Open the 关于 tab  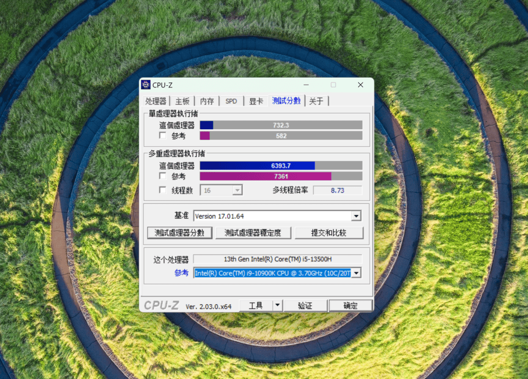[316, 101]
